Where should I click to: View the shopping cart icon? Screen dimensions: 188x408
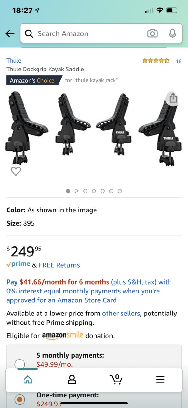point(116,379)
